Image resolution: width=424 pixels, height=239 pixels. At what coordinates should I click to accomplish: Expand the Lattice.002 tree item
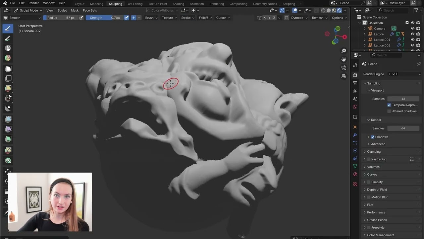click(365, 45)
